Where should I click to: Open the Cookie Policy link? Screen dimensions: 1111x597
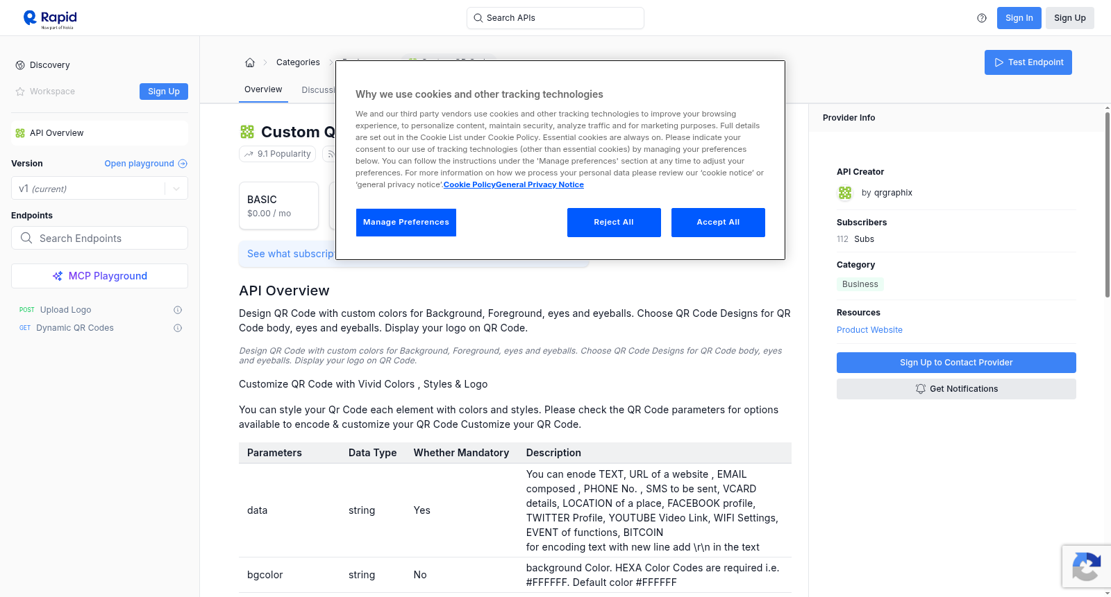pos(469,184)
